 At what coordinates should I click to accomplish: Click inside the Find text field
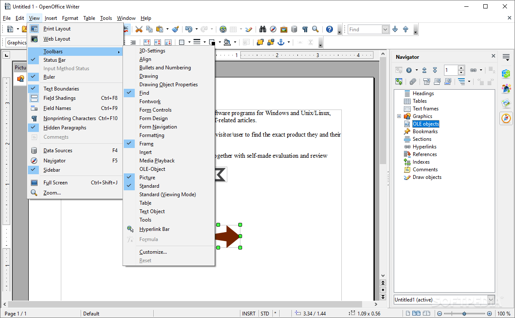pos(365,29)
